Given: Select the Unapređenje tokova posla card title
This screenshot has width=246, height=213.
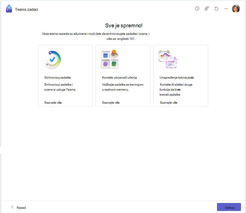Looking at the screenshot, I should click(x=177, y=78).
